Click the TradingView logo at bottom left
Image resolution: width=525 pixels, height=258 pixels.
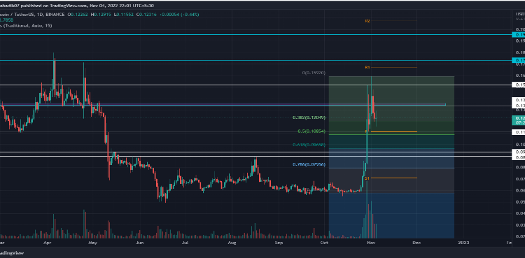[12, 253]
